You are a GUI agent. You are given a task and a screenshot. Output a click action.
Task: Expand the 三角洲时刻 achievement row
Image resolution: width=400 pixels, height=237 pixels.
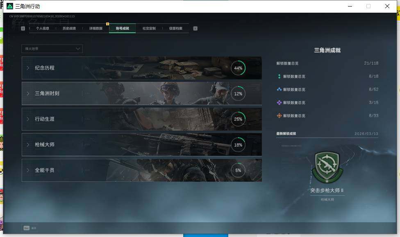tap(141, 93)
